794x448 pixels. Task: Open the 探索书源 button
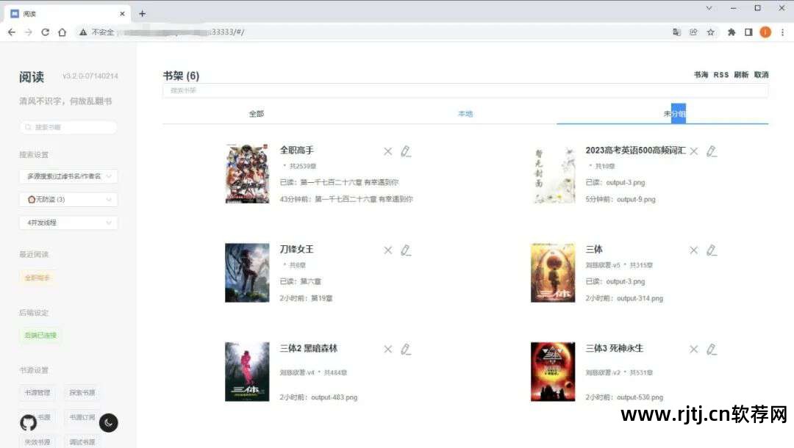82,392
